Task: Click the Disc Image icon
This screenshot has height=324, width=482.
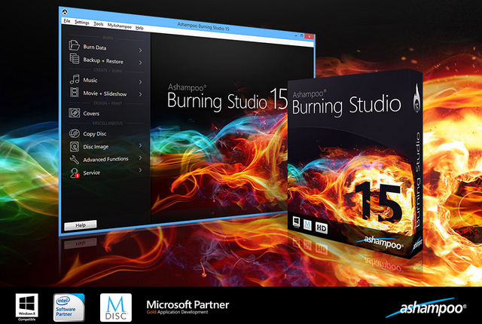Action: [74, 146]
